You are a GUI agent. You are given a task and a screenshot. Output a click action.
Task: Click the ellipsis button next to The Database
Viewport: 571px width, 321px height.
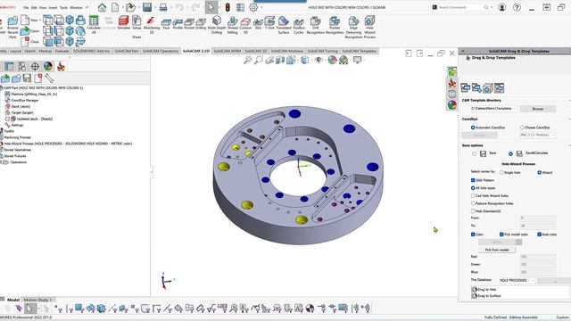tap(554, 281)
